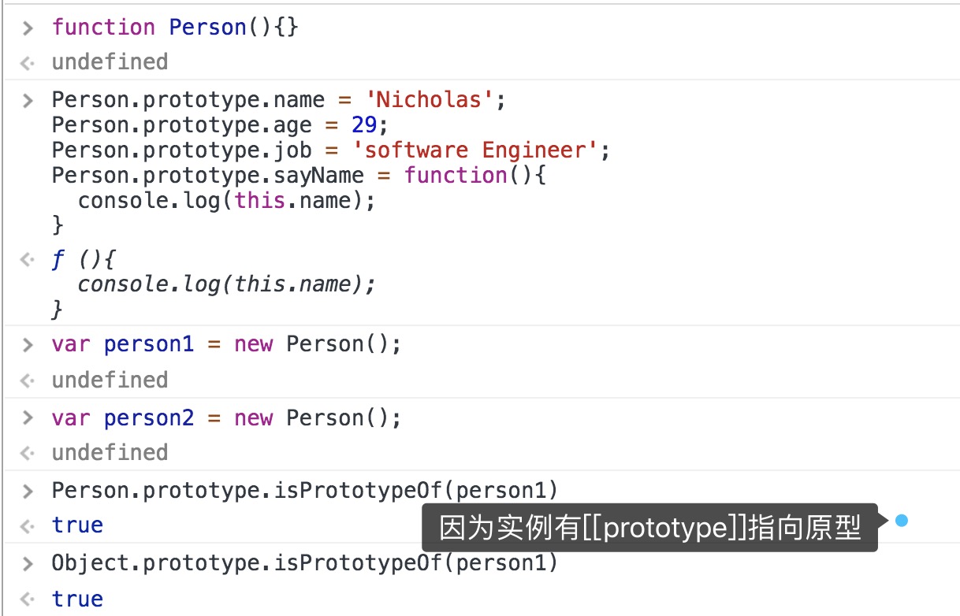Click the undefined result below var person2
960x616 pixels.
click(x=110, y=452)
